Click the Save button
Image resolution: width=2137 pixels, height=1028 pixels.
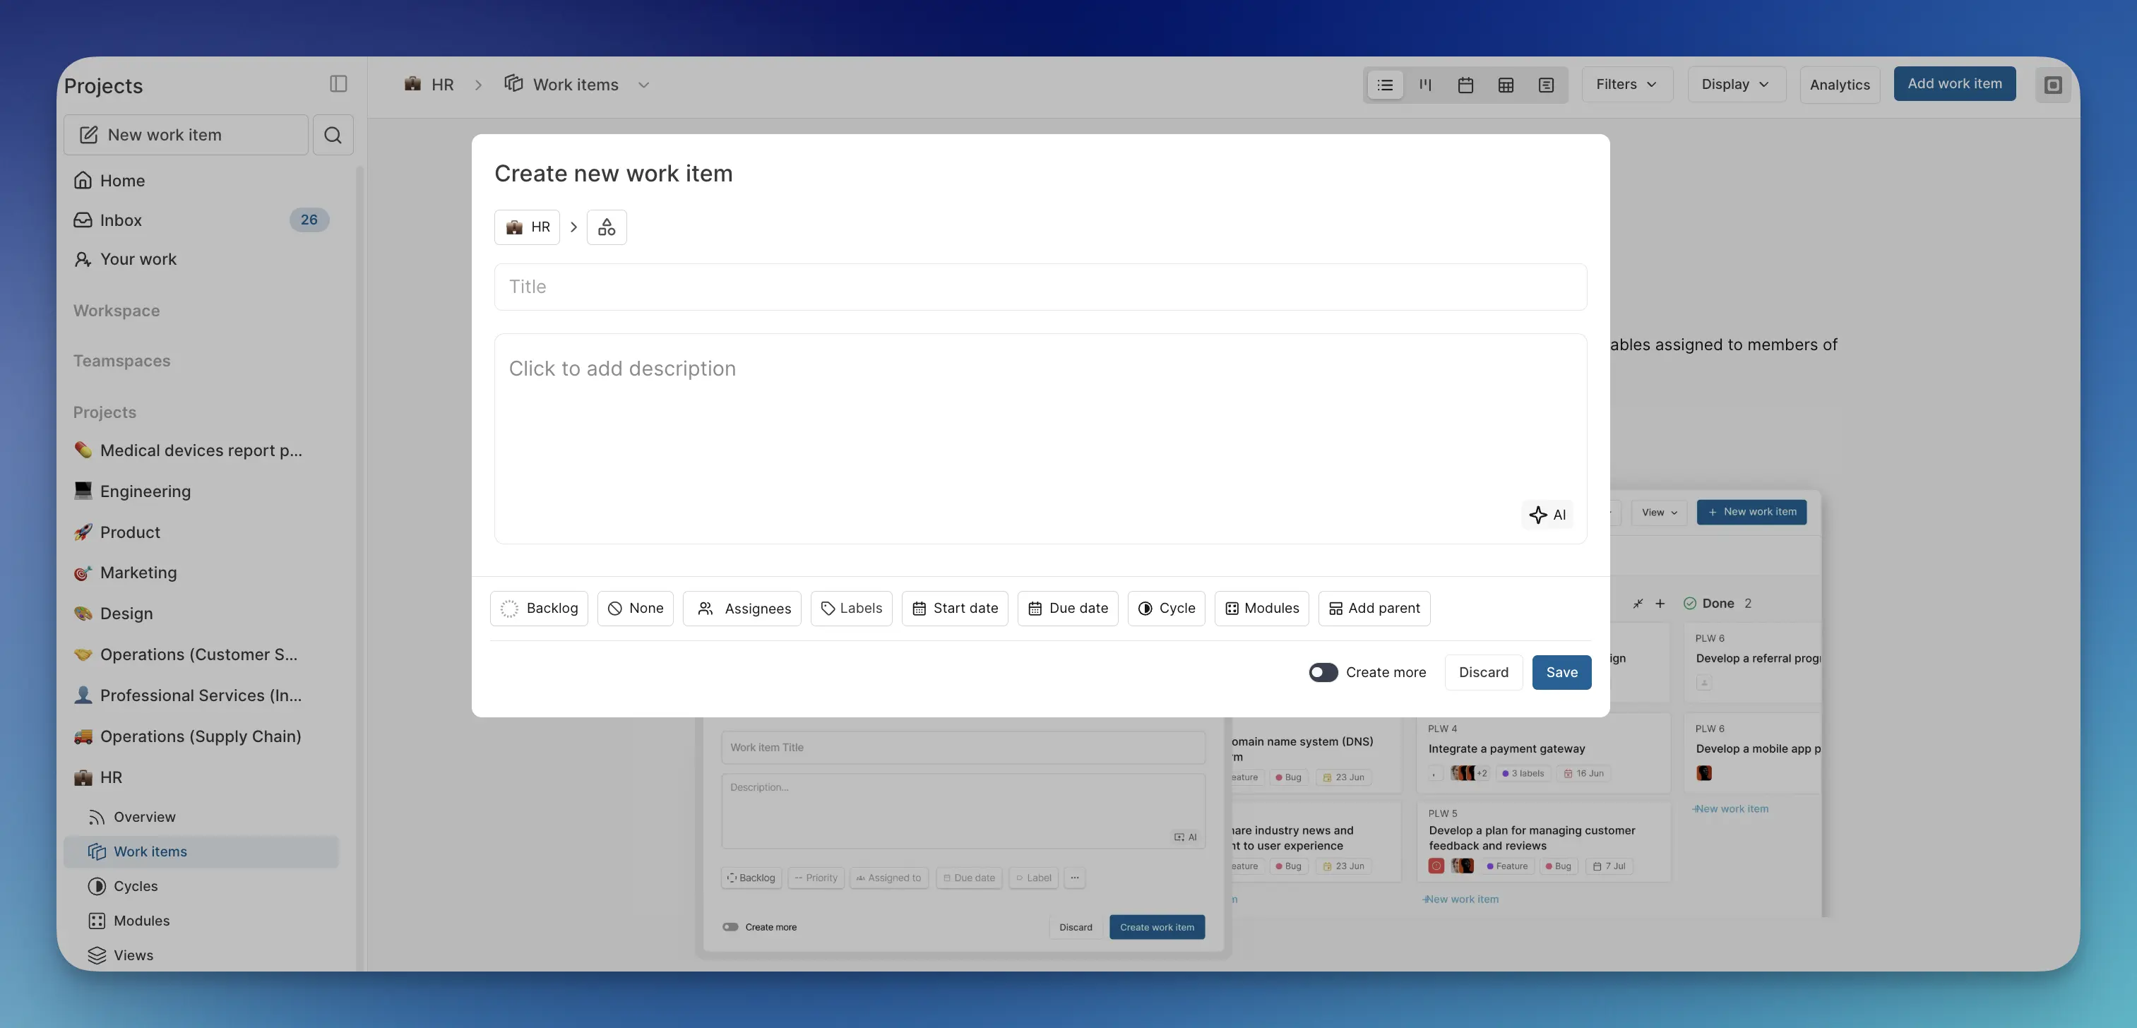click(x=1561, y=672)
